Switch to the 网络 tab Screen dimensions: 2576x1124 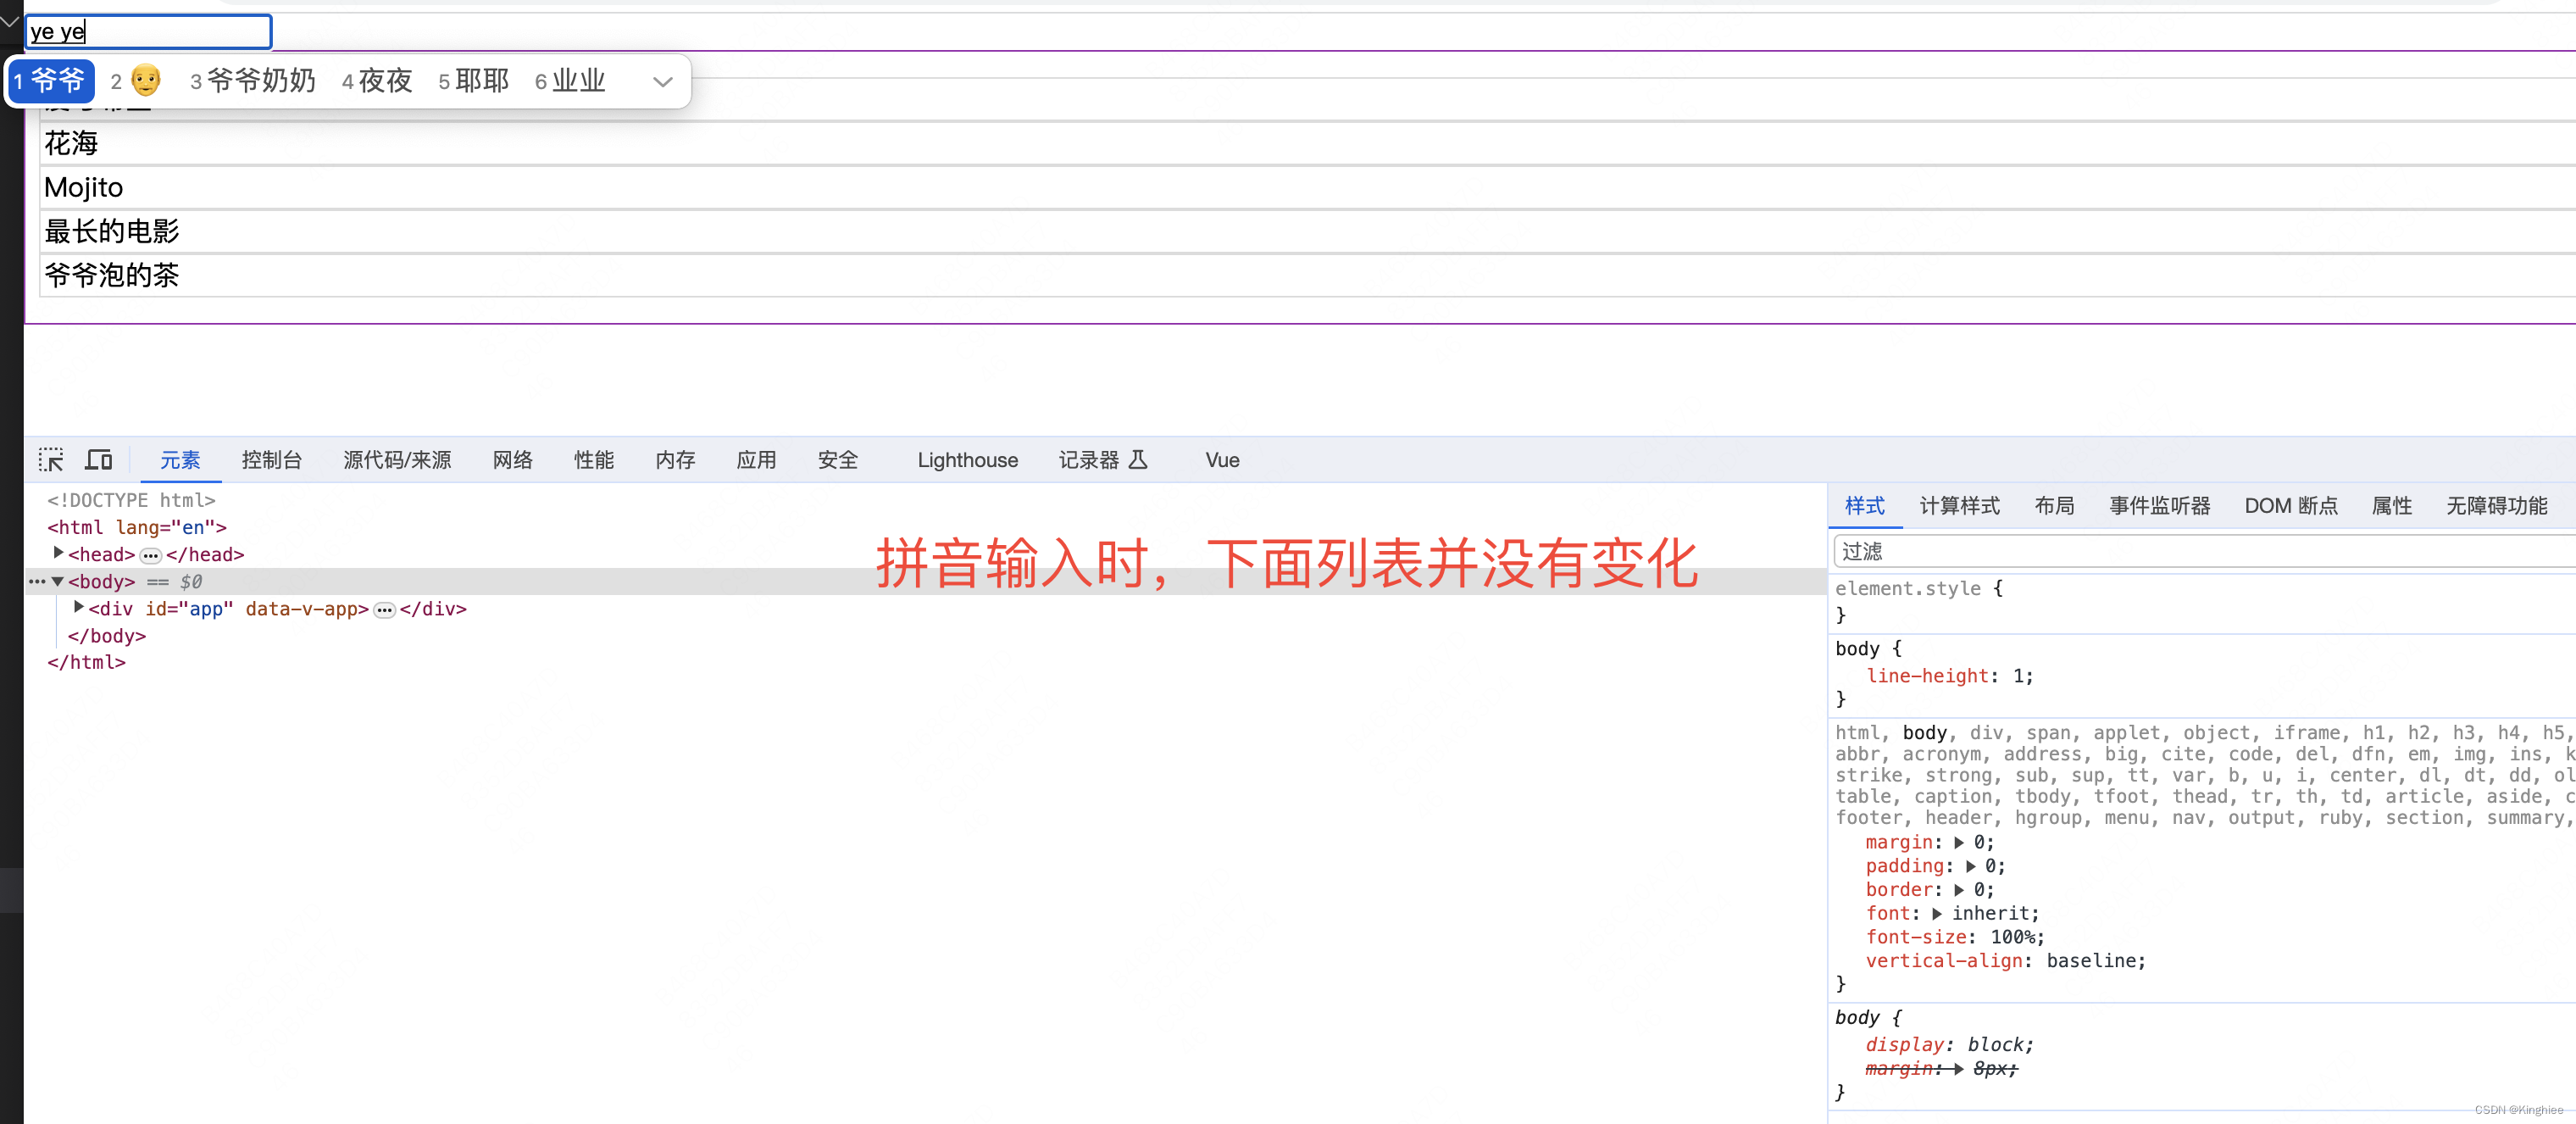pyautogui.click(x=512, y=460)
